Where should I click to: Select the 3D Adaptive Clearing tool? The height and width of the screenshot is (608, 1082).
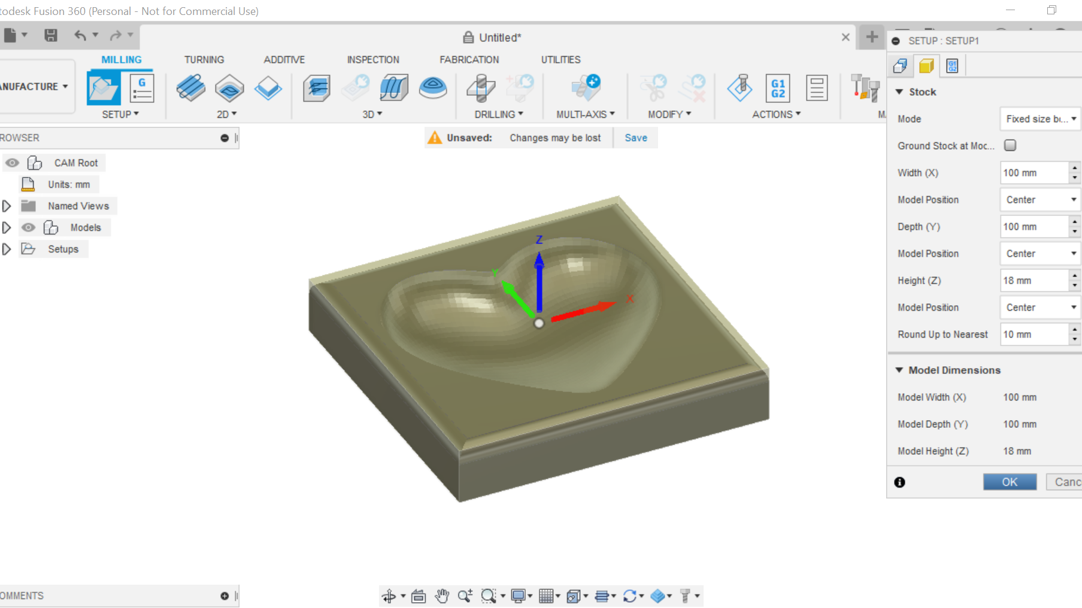coord(317,88)
